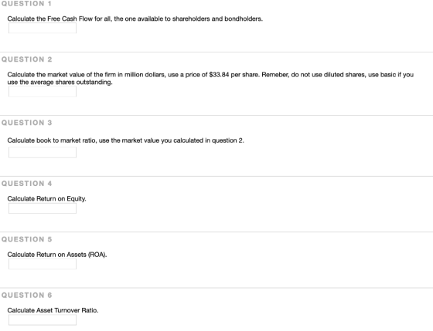This screenshot has height=331, width=433.
Task: Click the QUESTION 3 heading
Action: pyautogui.click(x=26, y=123)
